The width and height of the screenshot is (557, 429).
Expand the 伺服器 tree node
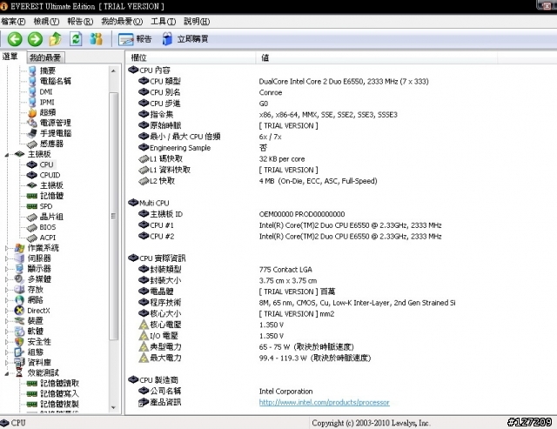click(7, 258)
